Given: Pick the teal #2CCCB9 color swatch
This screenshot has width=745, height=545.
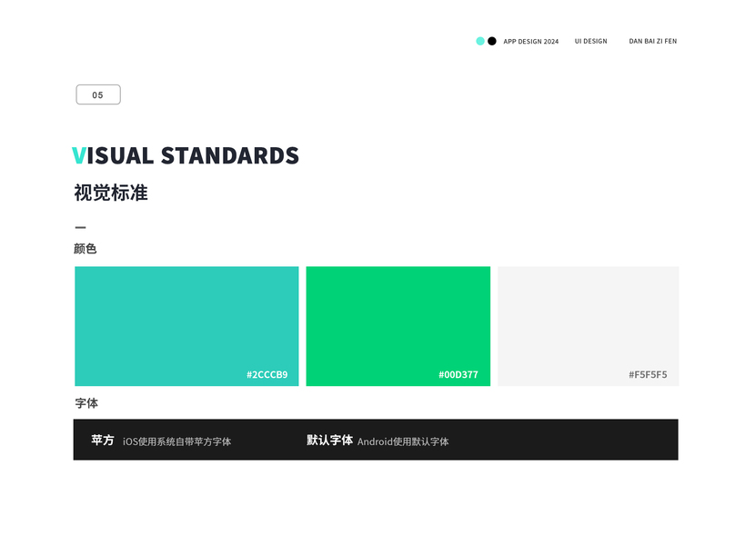Looking at the screenshot, I should pos(186,326).
